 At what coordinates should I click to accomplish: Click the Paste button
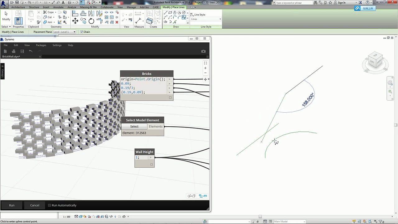point(31,16)
